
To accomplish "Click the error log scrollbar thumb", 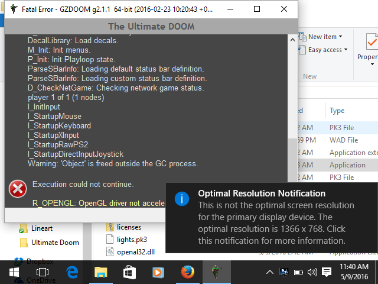I will (x=292, y=160).
